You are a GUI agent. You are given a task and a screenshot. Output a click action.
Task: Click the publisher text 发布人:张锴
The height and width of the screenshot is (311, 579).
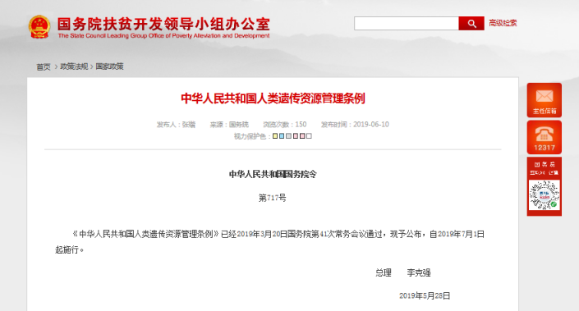click(176, 125)
